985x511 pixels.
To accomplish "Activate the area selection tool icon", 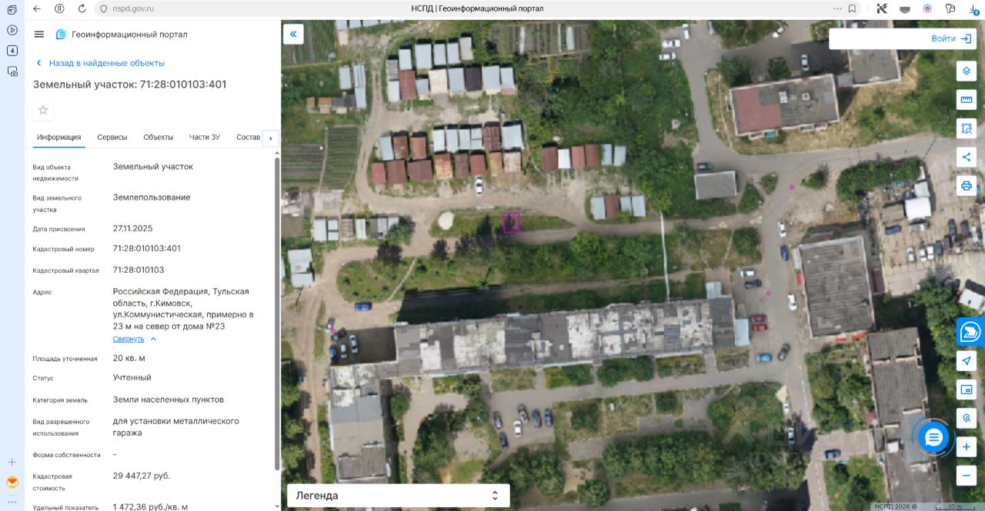I will click(967, 128).
